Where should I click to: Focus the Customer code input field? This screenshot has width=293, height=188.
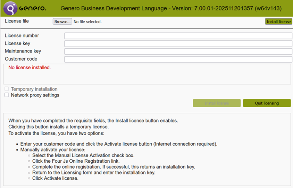[178, 59]
